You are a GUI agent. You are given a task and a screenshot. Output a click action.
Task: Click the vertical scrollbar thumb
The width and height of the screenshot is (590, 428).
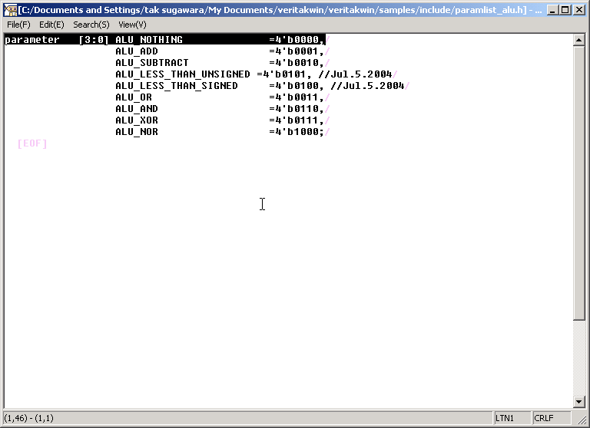tap(578, 183)
